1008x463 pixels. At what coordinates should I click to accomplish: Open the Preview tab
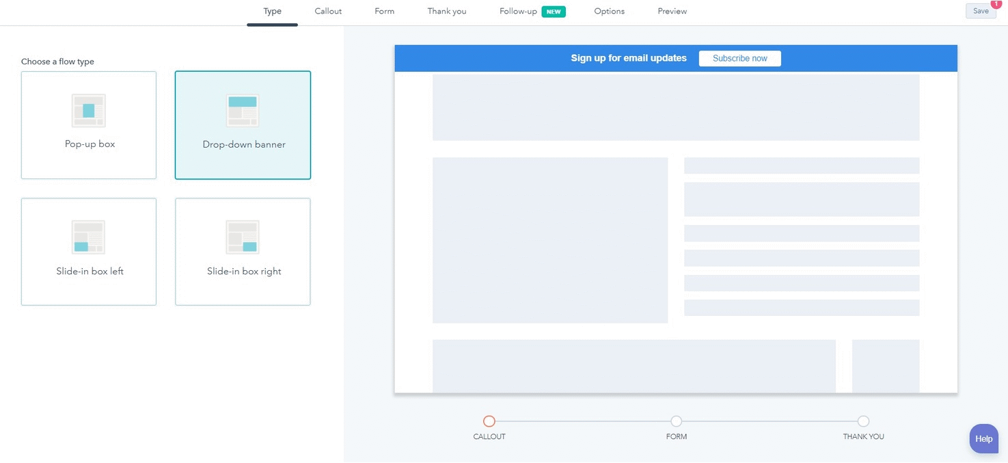672,12
